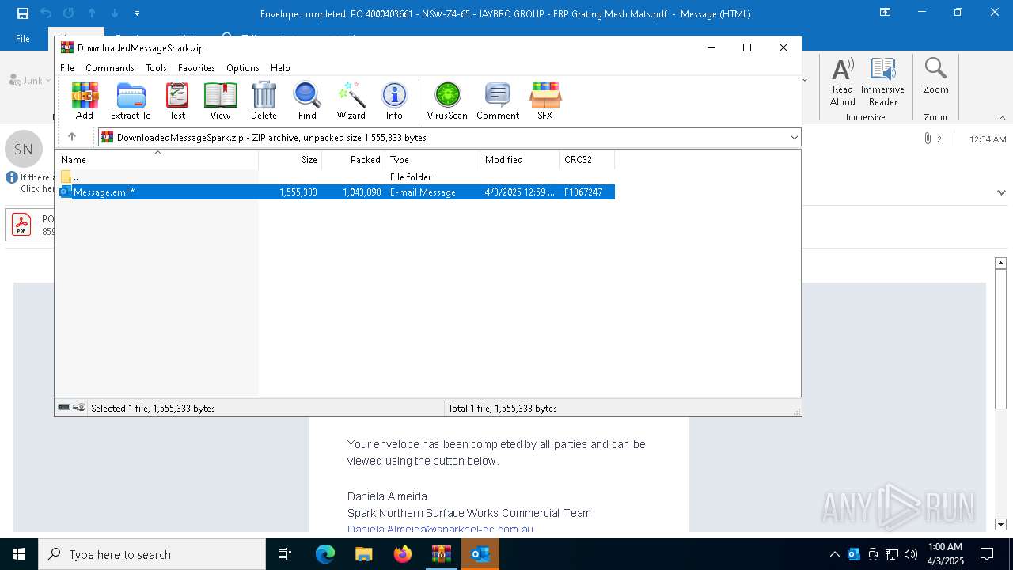Open the WinRAR File menu
The image size is (1013, 570).
click(x=67, y=68)
